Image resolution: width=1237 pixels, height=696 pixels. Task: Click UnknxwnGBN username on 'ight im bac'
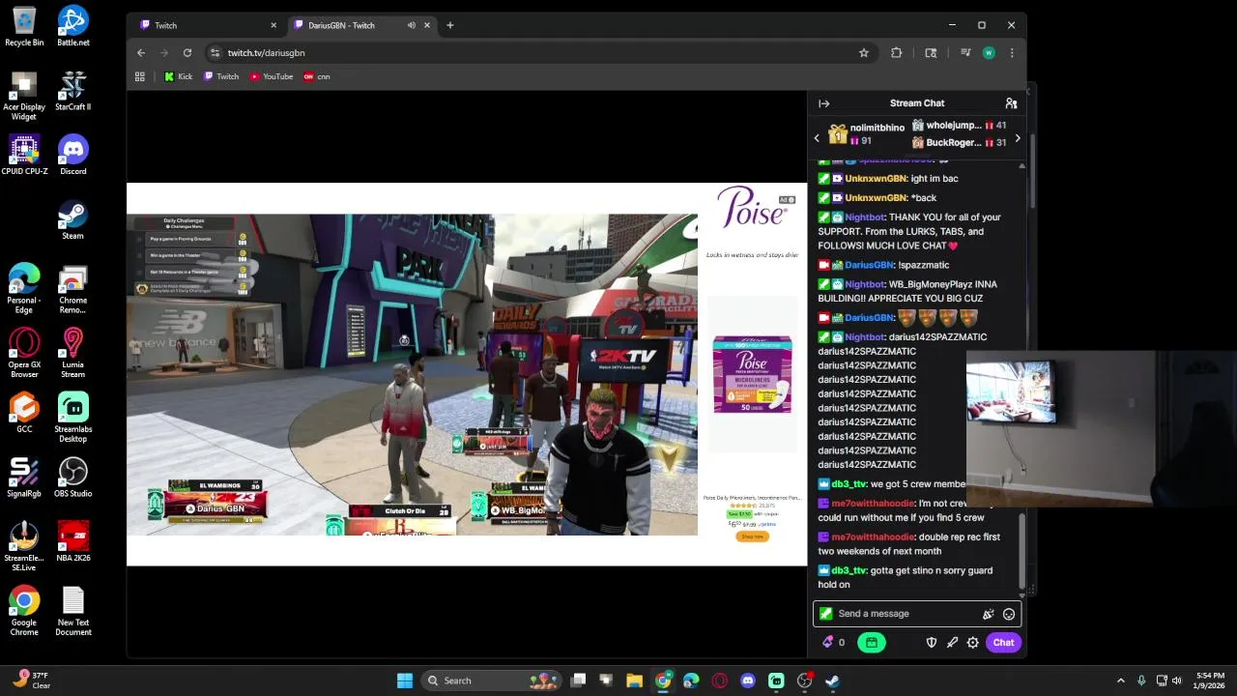[876, 179]
